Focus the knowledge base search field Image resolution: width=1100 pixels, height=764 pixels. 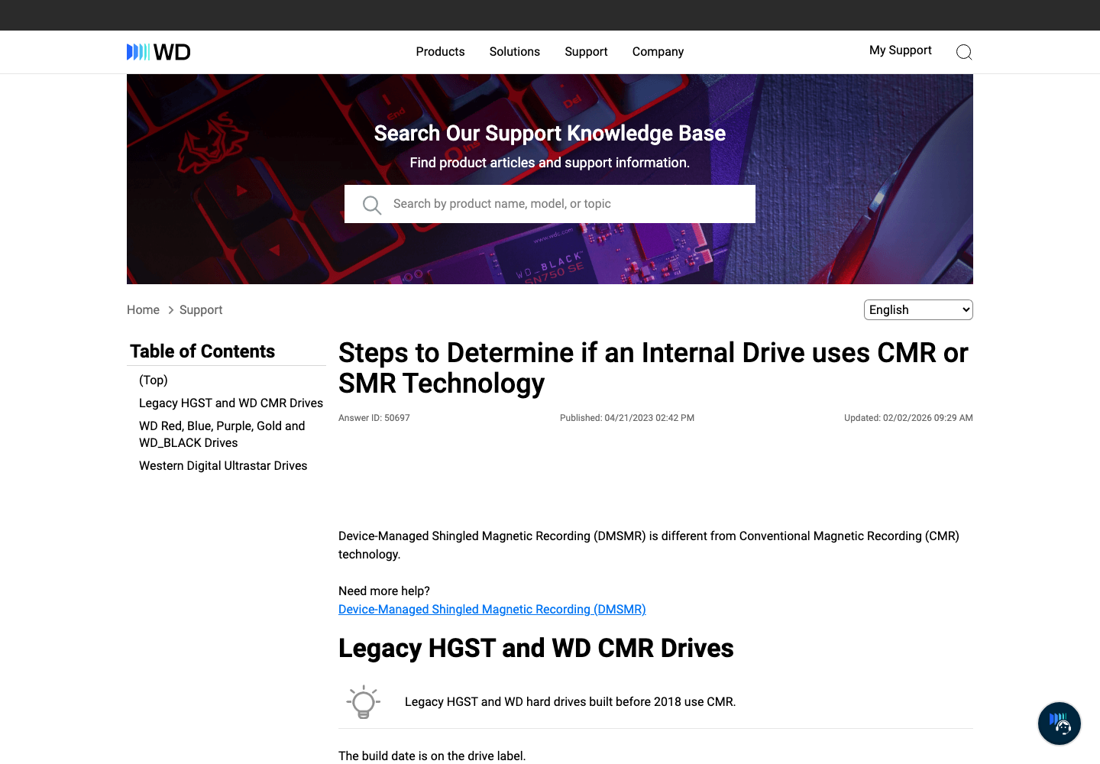coord(550,204)
